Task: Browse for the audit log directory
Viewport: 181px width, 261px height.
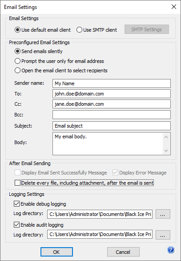Action: point(163,235)
